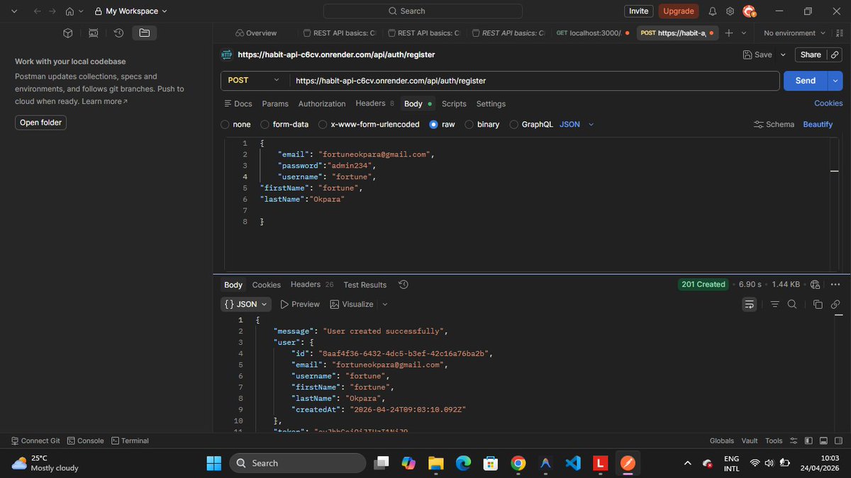
Task: Open the Environments sidebar icon
Action: (x=94, y=33)
